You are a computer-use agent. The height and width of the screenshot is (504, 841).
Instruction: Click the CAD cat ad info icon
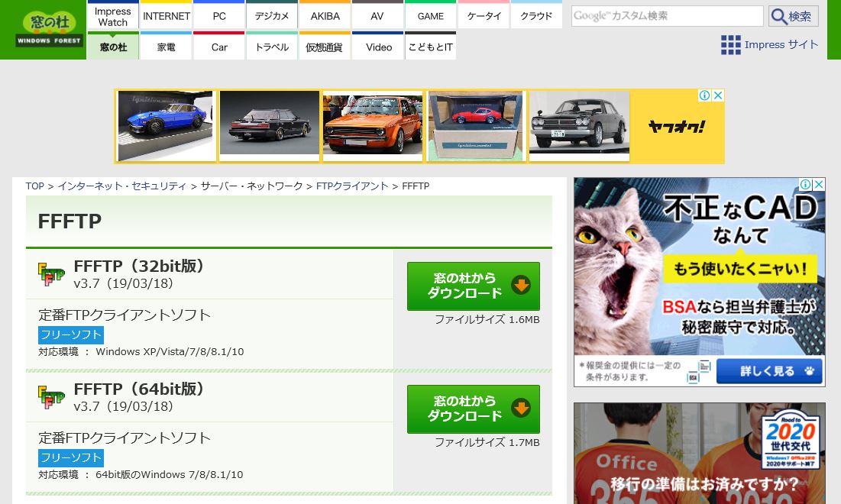(x=806, y=185)
